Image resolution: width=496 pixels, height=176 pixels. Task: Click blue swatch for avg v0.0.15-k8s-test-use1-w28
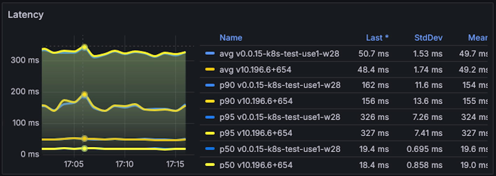(x=210, y=54)
